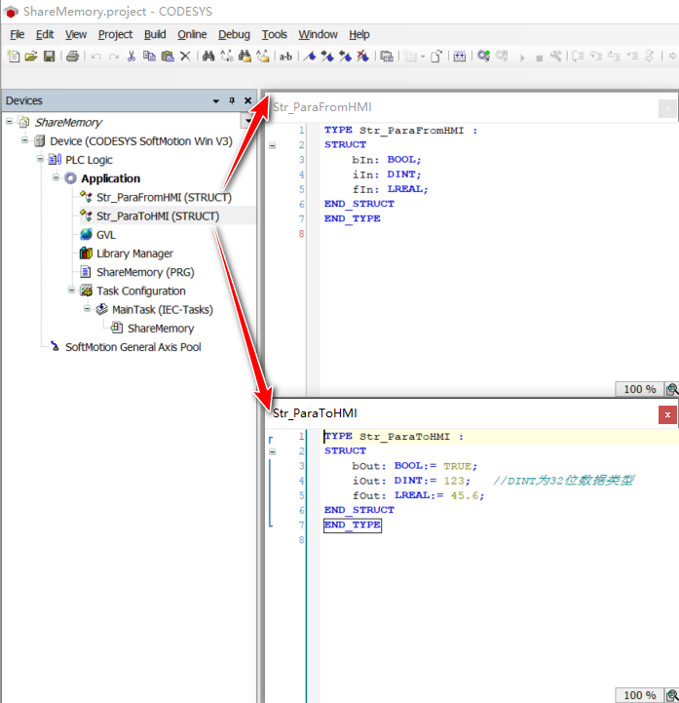This screenshot has width=679, height=703.
Task: Click the Step Out debug icon
Action: pos(614,56)
